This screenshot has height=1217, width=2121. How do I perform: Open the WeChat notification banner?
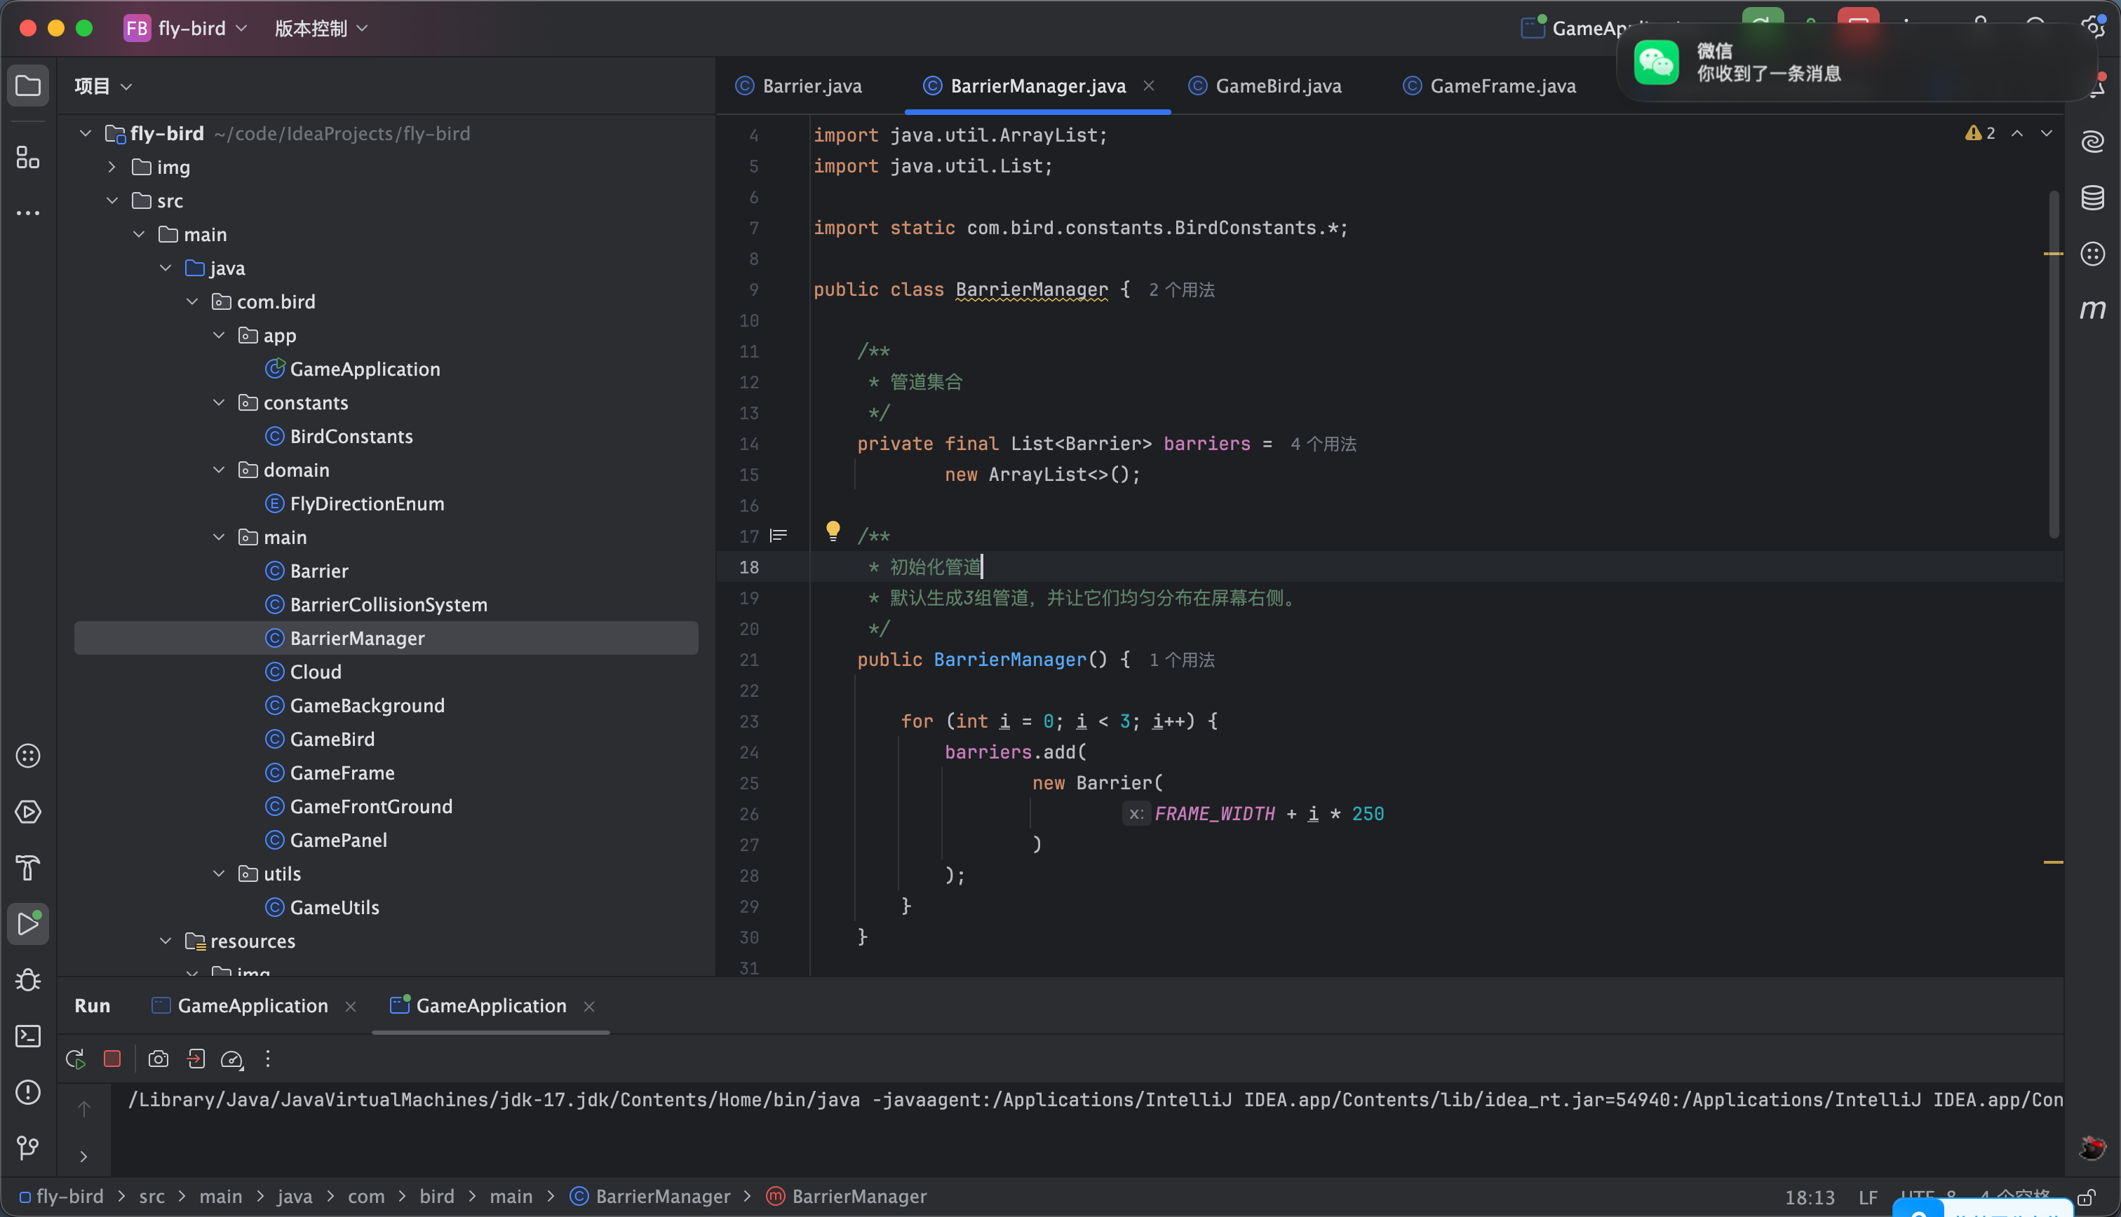click(1856, 62)
